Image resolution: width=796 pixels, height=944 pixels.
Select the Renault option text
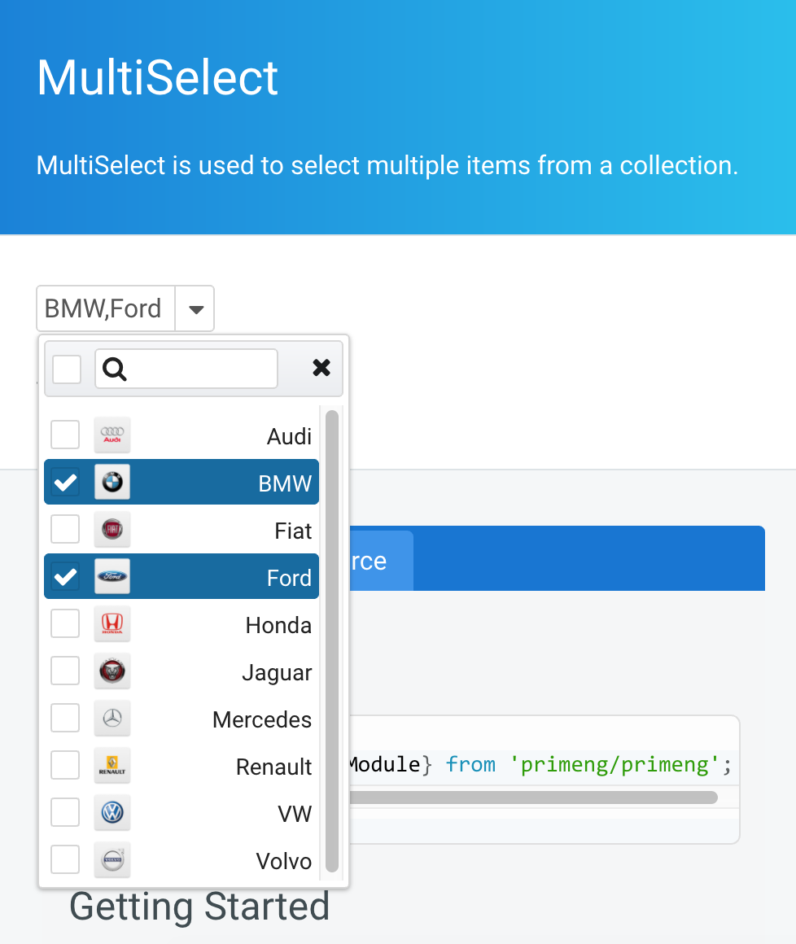click(274, 767)
